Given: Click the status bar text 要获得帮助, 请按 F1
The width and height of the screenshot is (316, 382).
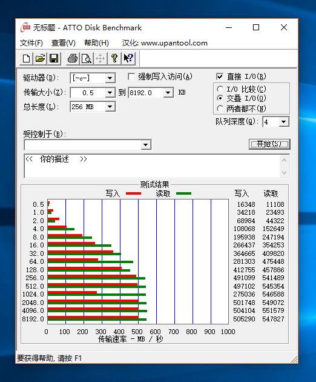Looking at the screenshot, I should pyautogui.click(x=50, y=358).
